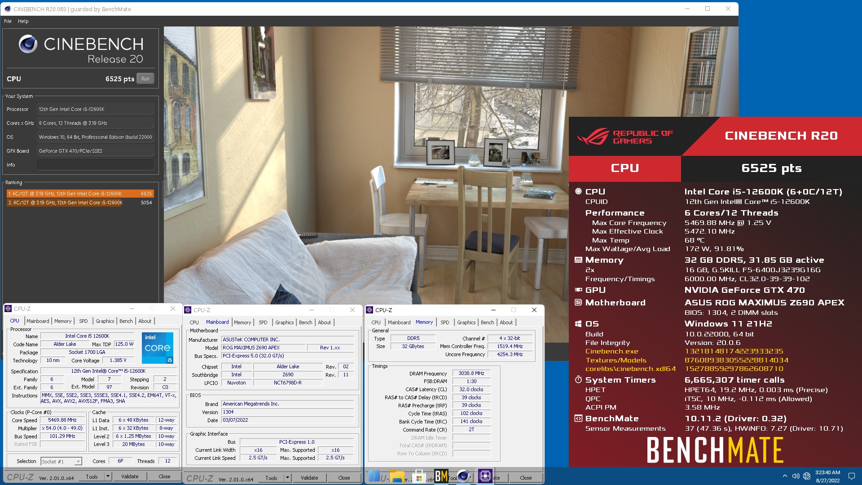This screenshot has width=862, height=485.
Task: Select the ranking entry scoring 5054
Action: tap(80, 203)
